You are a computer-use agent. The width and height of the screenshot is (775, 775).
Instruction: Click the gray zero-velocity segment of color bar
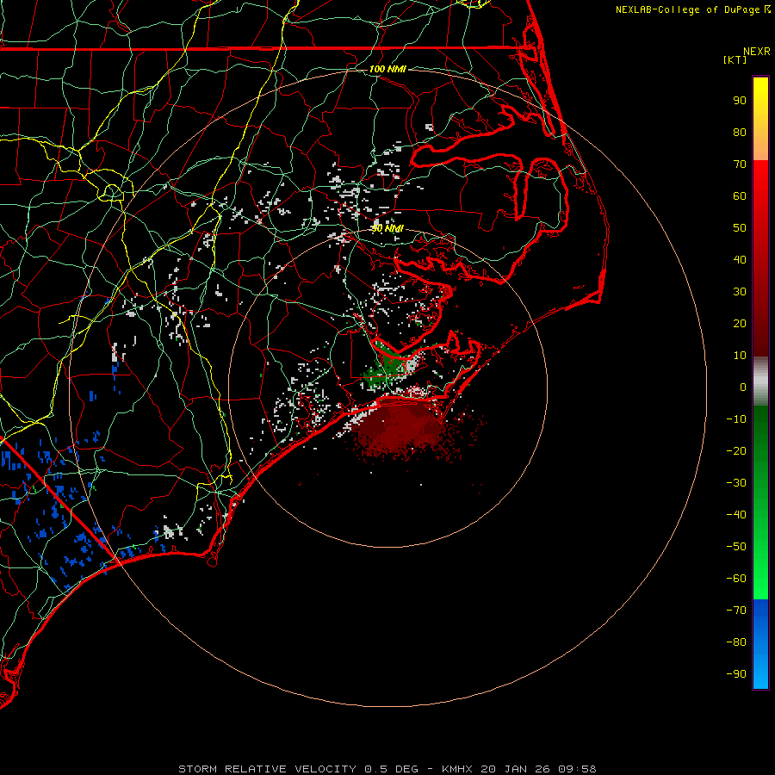click(x=760, y=381)
